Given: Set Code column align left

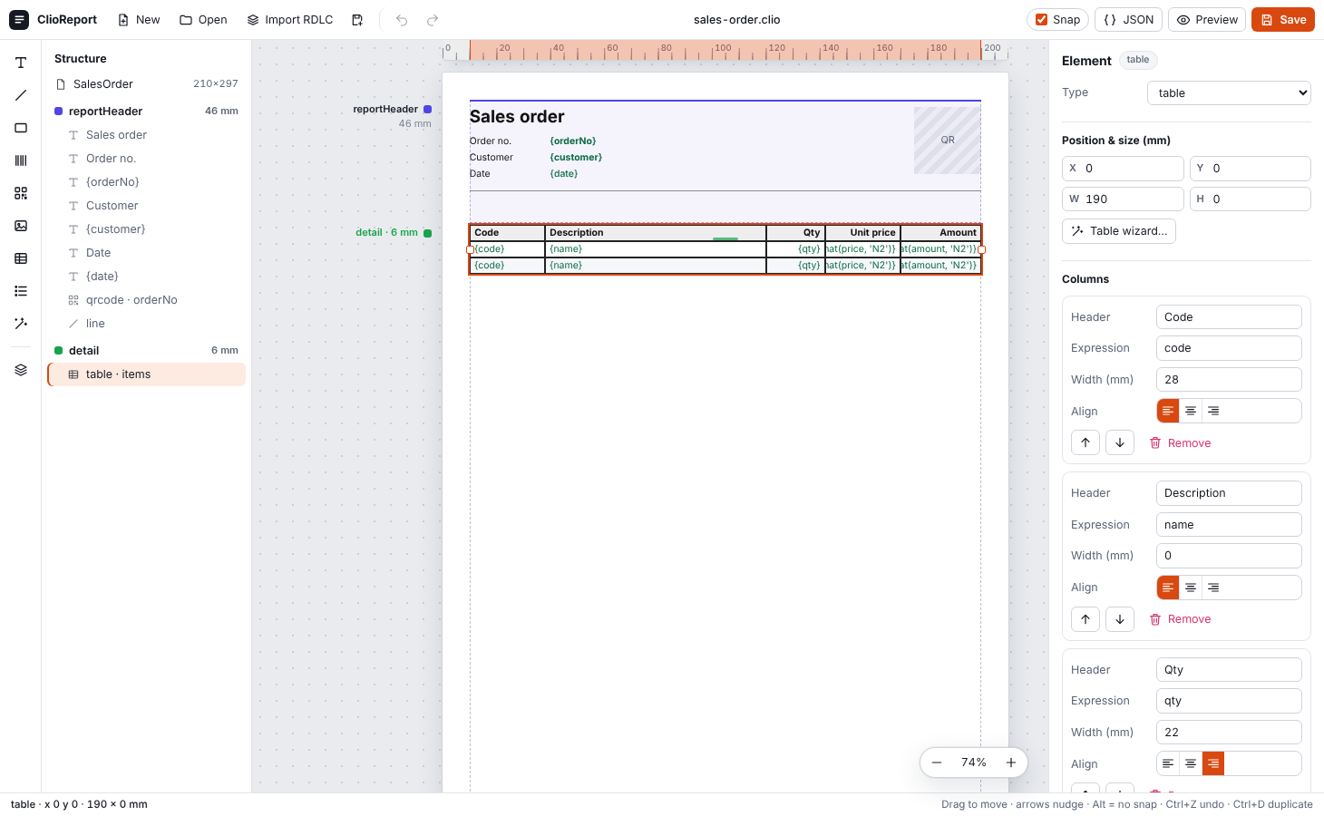Looking at the screenshot, I should pyautogui.click(x=1168, y=412).
